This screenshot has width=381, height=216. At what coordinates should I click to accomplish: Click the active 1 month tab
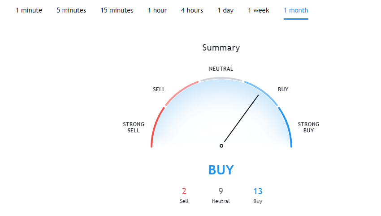[296, 10]
